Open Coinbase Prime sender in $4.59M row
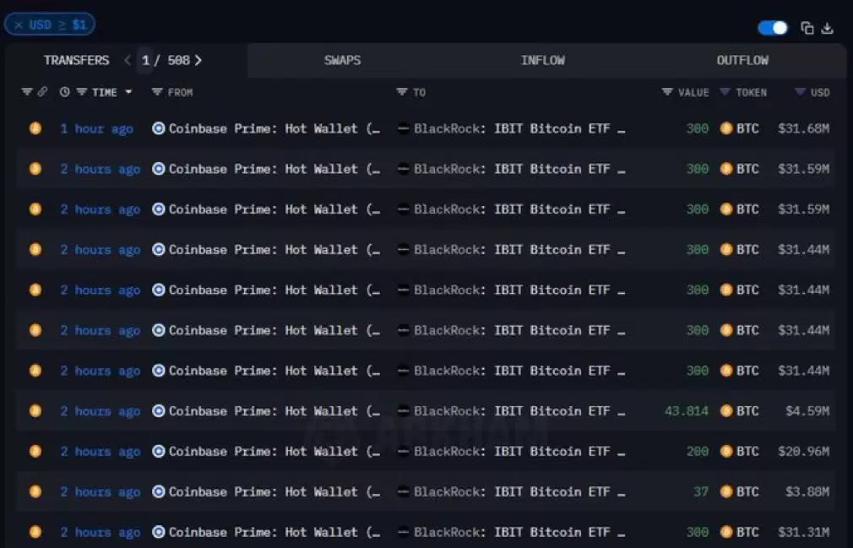Image resolution: width=853 pixels, height=548 pixels. click(274, 411)
